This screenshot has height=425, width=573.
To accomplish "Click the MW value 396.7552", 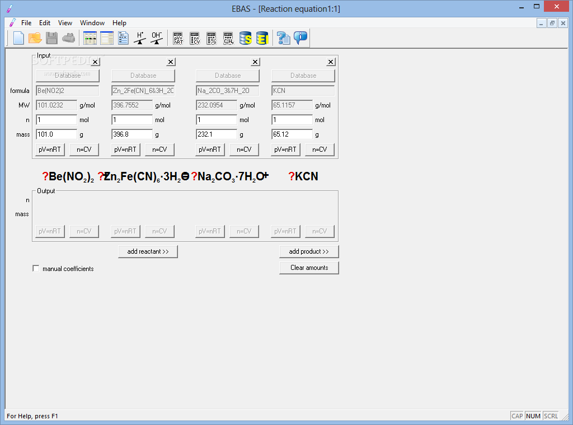I will [132, 105].
